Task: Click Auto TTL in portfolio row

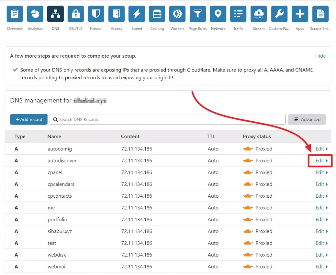Action: click(213, 219)
